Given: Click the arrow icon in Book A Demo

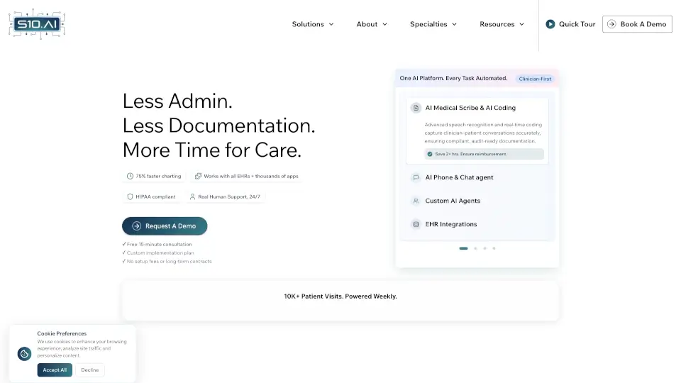Looking at the screenshot, I should pyautogui.click(x=611, y=24).
